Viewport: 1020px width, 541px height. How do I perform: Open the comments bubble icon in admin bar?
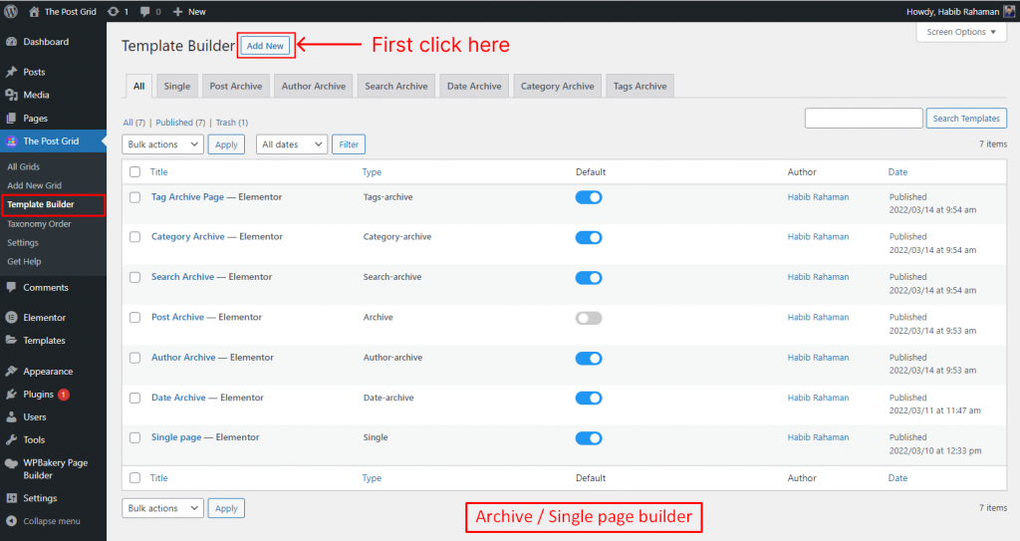coord(145,12)
